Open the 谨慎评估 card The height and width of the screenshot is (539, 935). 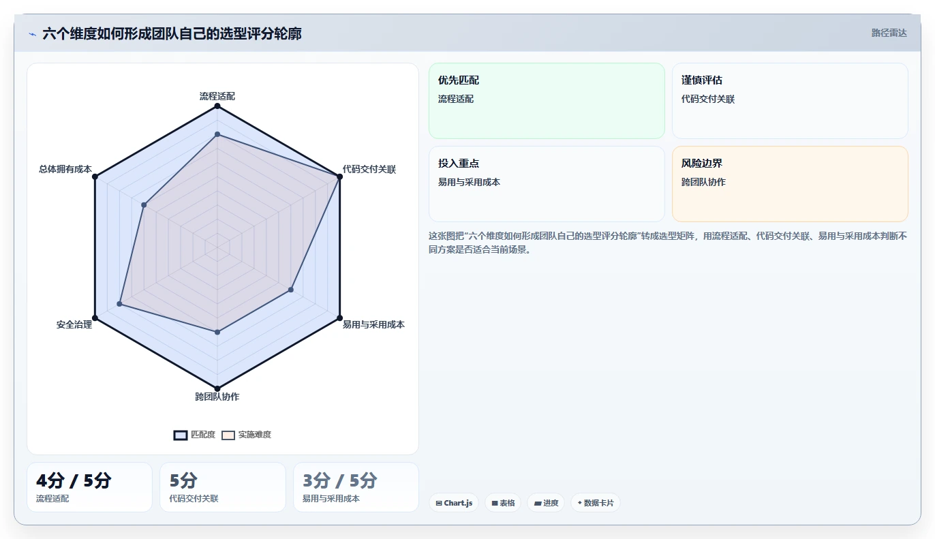(x=790, y=101)
